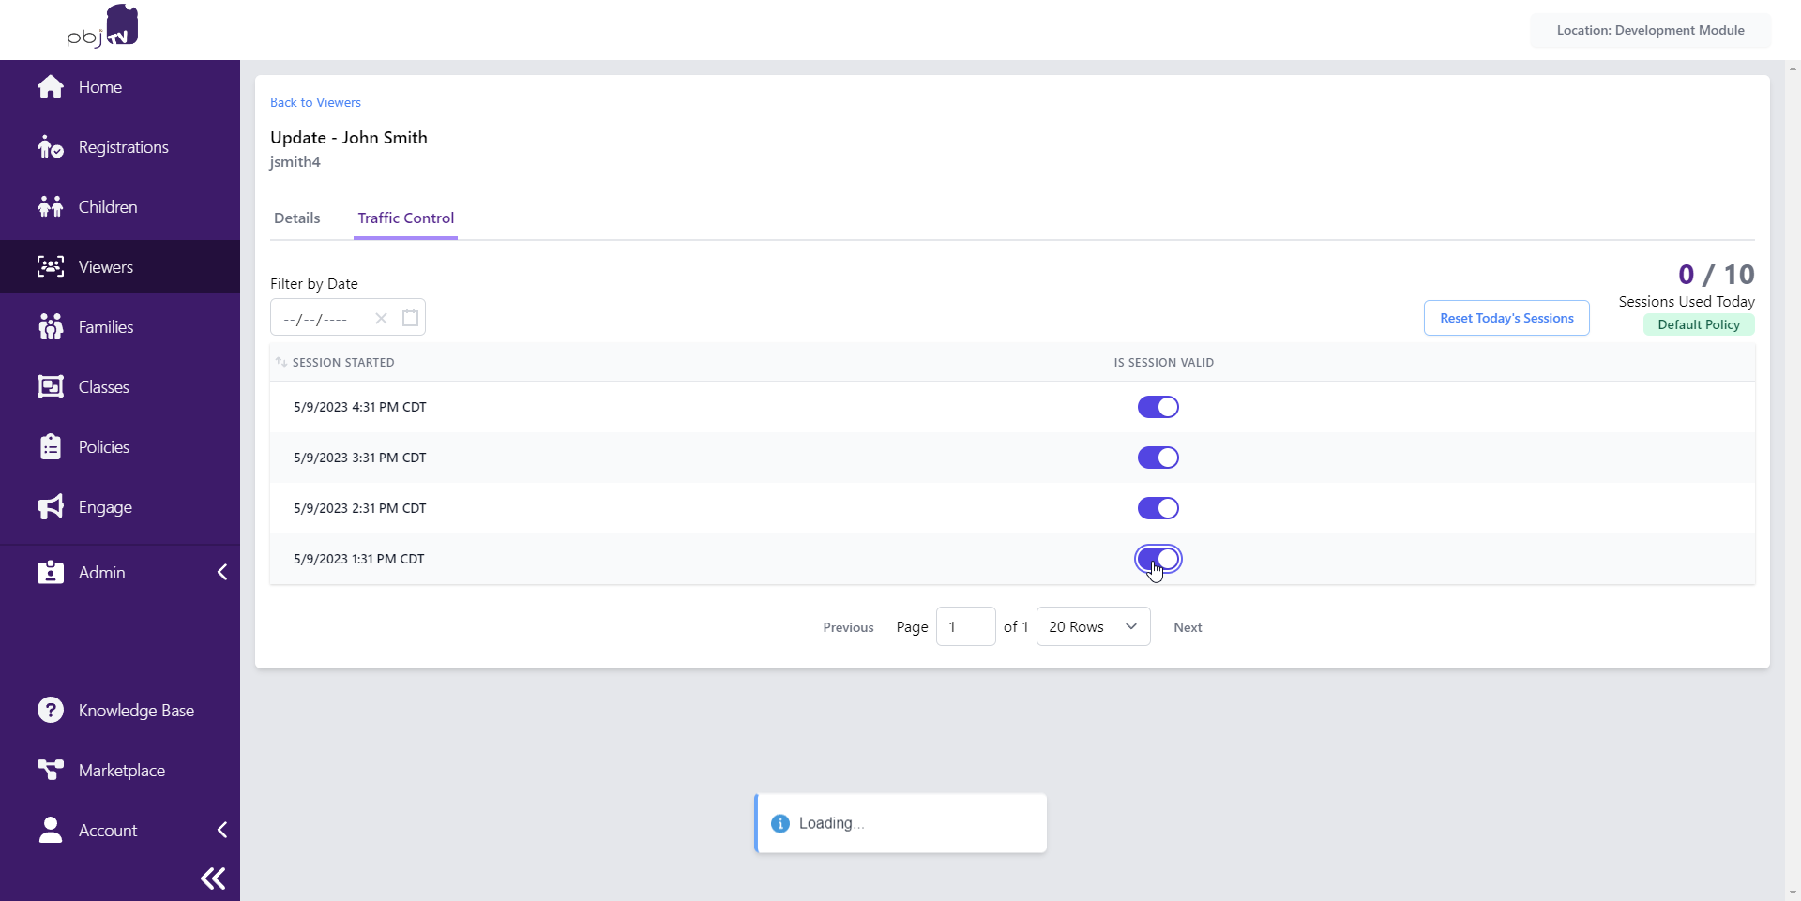Image resolution: width=1801 pixels, height=901 pixels.
Task: Open Policies clipboard icon
Action: pos(51,447)
